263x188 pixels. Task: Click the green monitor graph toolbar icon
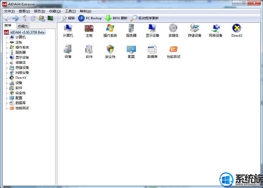(50, 18)
